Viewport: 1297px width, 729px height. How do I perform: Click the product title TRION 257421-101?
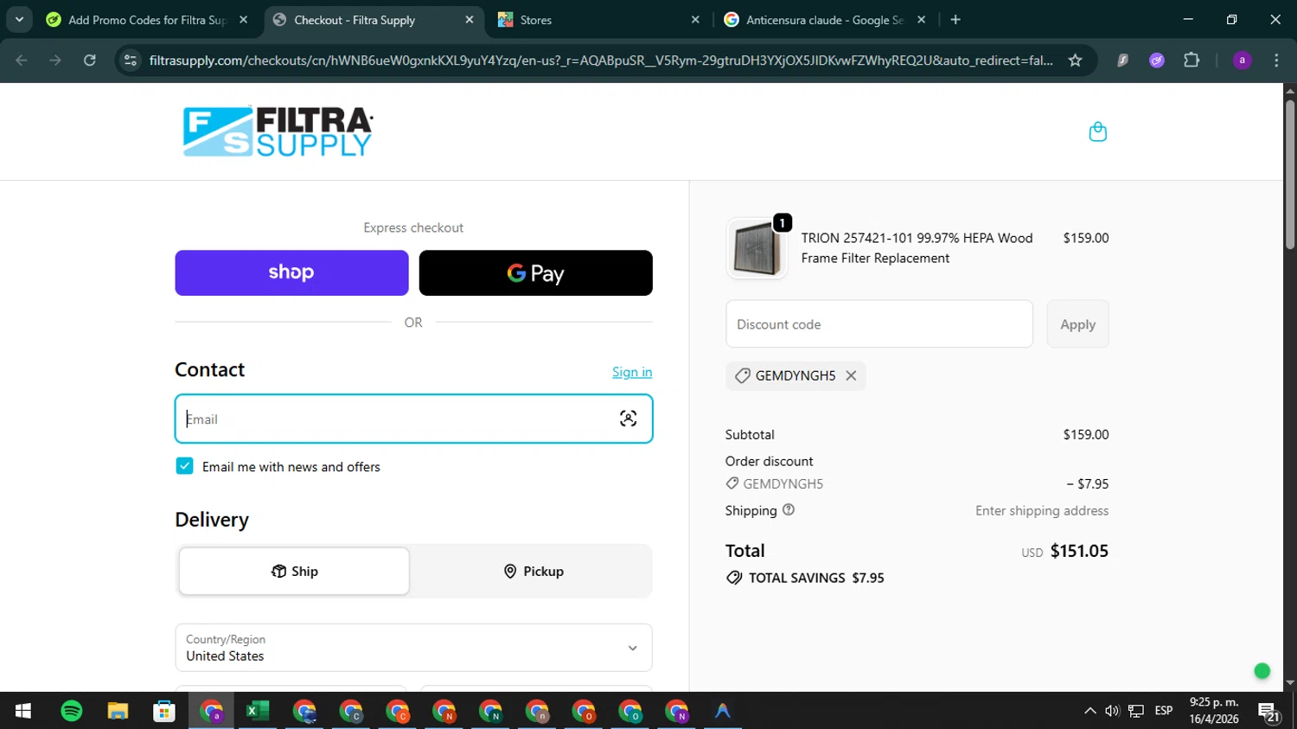tap(917, 248)
